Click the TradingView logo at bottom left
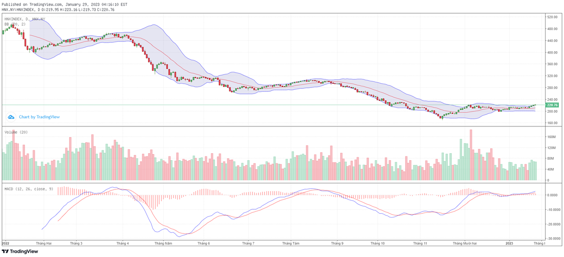 coord(20,251)
